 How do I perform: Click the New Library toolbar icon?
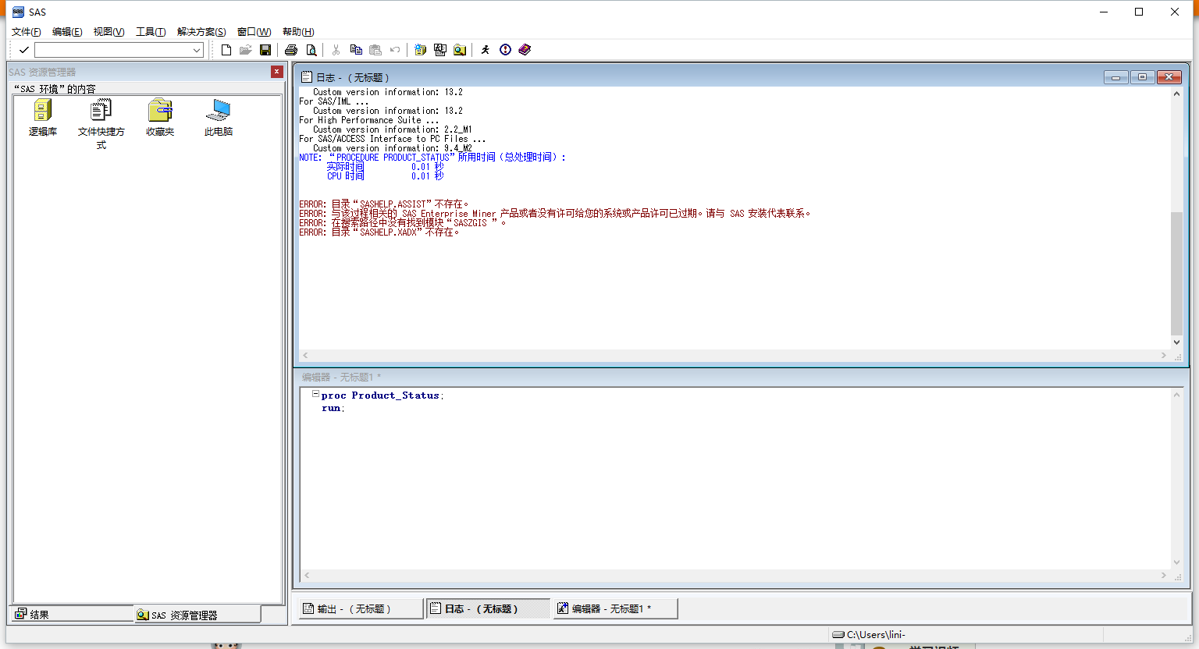pyautogui.click(x=421, y=50)
